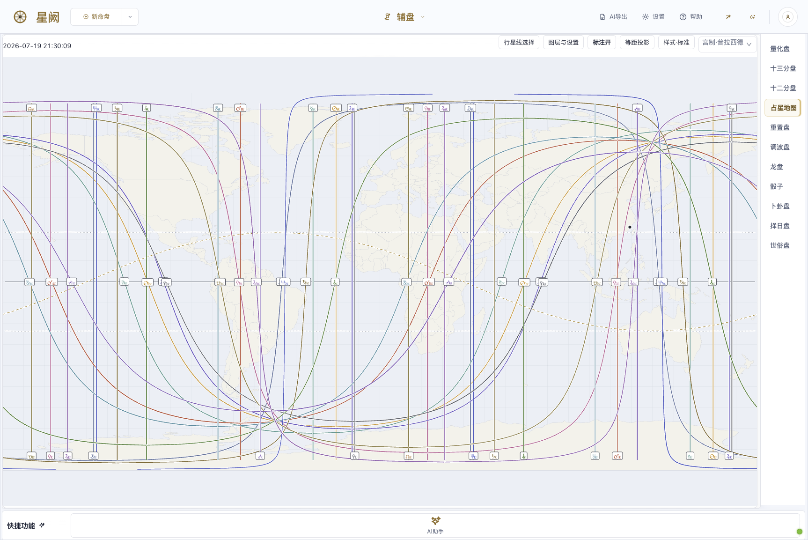This screenshot has height=540, width=808.
Task: Switch to the 十二分盘 tab
Action: pos(783,88)
